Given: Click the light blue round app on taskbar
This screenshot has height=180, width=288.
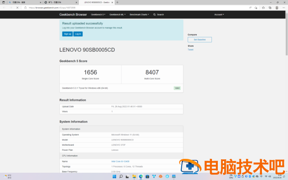Looking at the screenshot, I should (167, 176).
